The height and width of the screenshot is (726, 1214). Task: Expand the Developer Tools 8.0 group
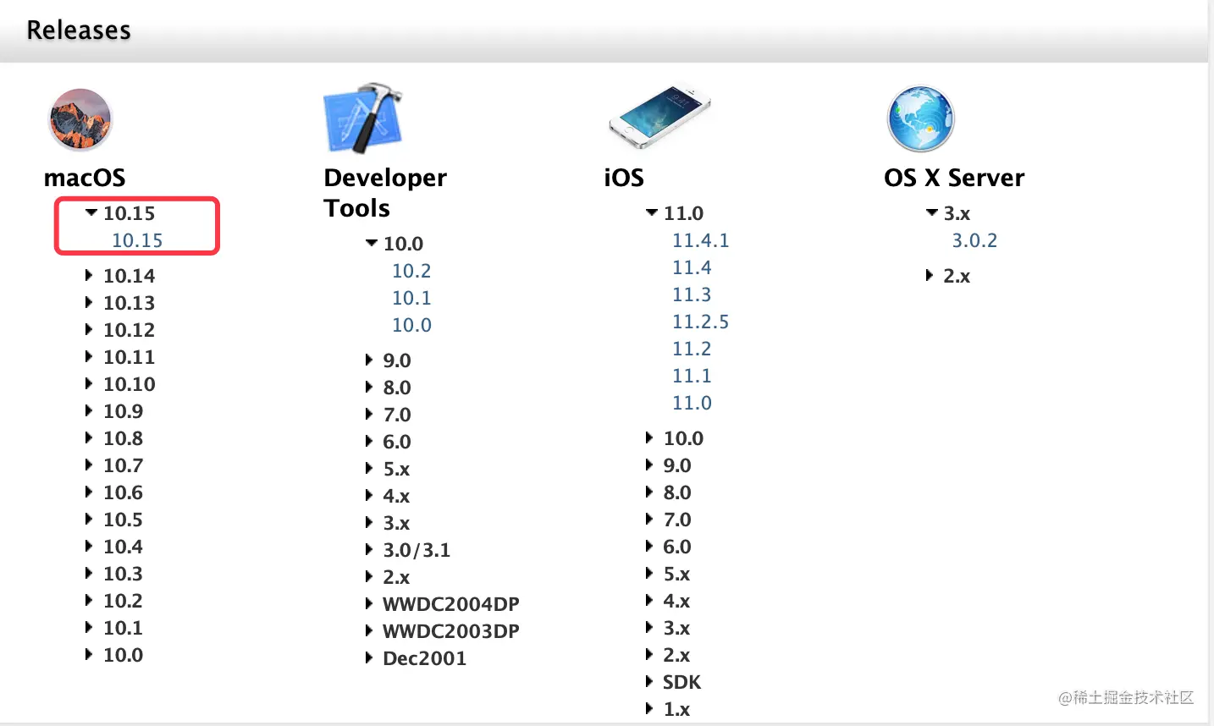click(369, 387)
